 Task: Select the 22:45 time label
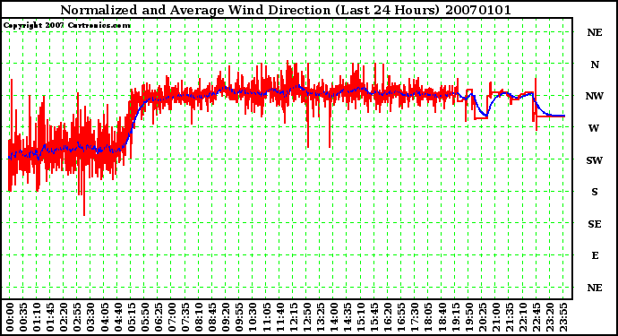pyautogui.click(x=536, y=317)
